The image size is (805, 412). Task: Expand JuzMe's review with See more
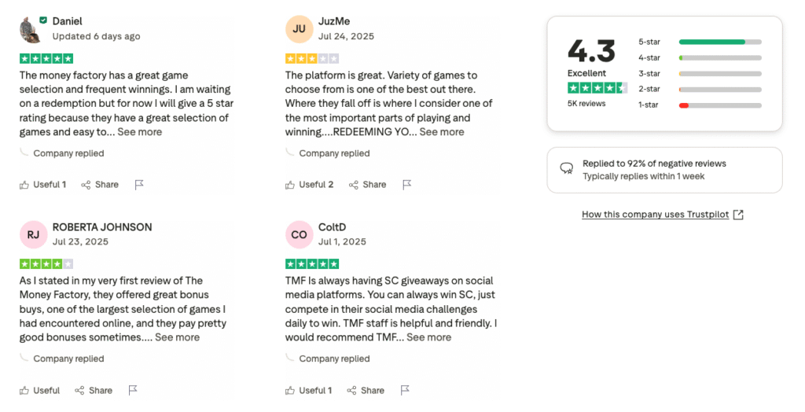[x=442, y=132]
